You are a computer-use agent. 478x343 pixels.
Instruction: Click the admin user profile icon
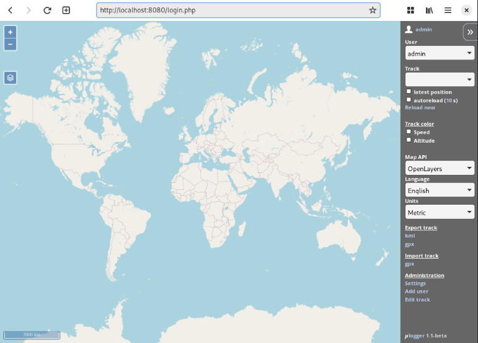coord(409,29)
